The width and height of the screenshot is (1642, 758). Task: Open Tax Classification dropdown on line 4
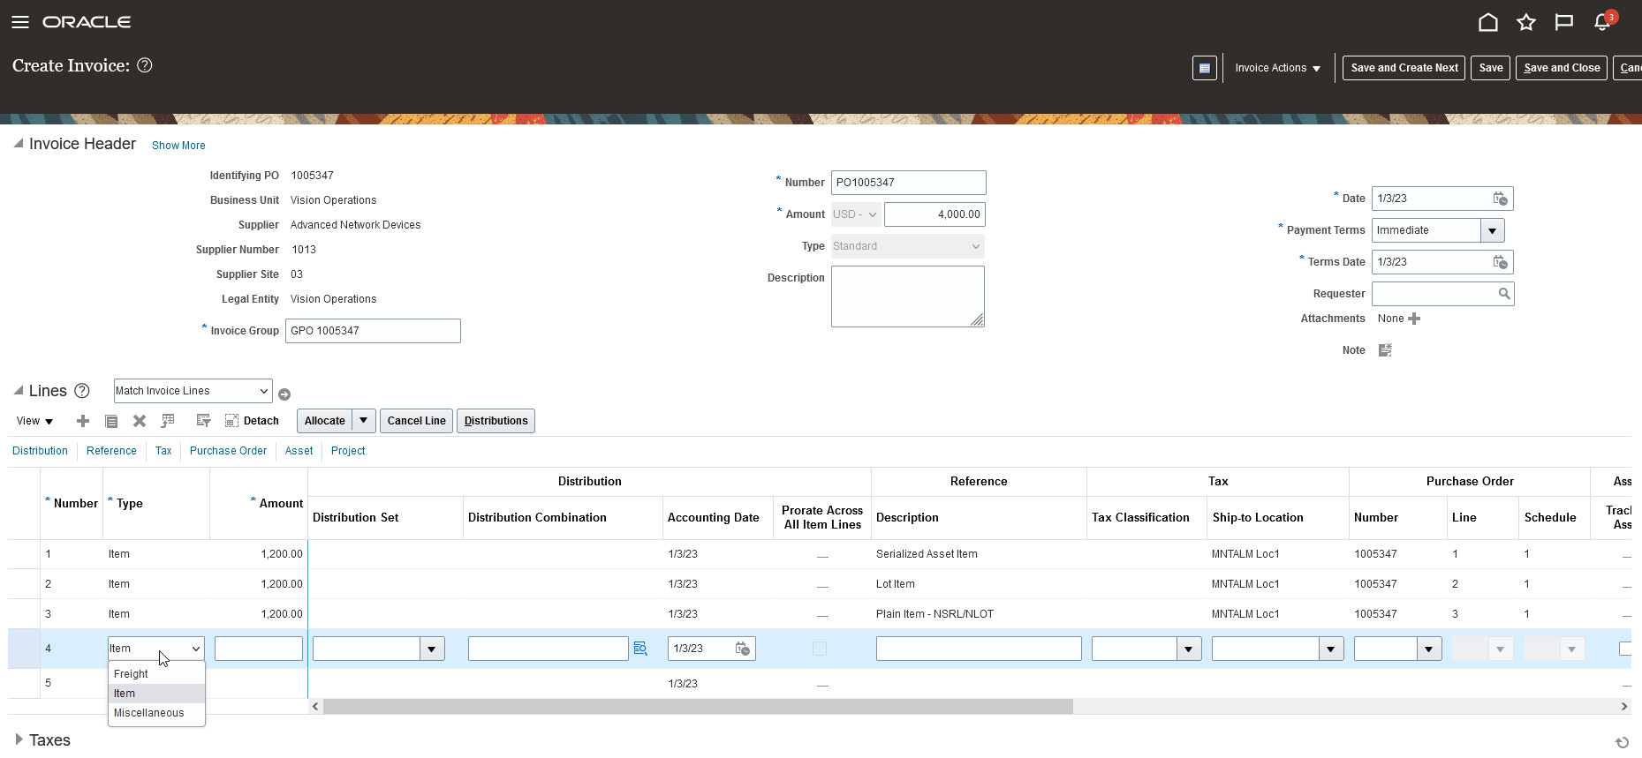1189,649
